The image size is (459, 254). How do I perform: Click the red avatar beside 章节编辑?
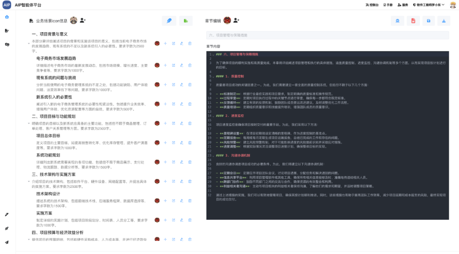(227, 20)
